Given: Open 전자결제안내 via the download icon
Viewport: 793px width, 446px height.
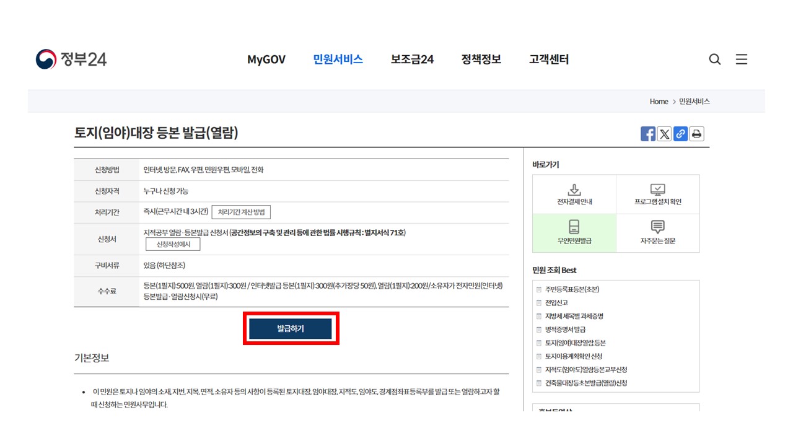Looking at the screenshot, I should (575, 193).
